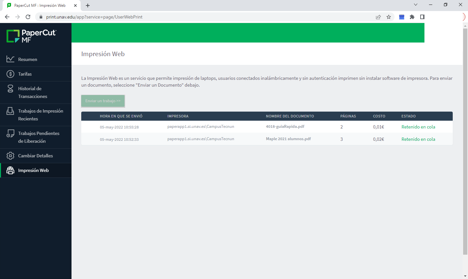Screen dimensions: 468x279
Task: Click the Cambiar Detalles gear icon
Action: pyautogui.click(x=10, y=156)
